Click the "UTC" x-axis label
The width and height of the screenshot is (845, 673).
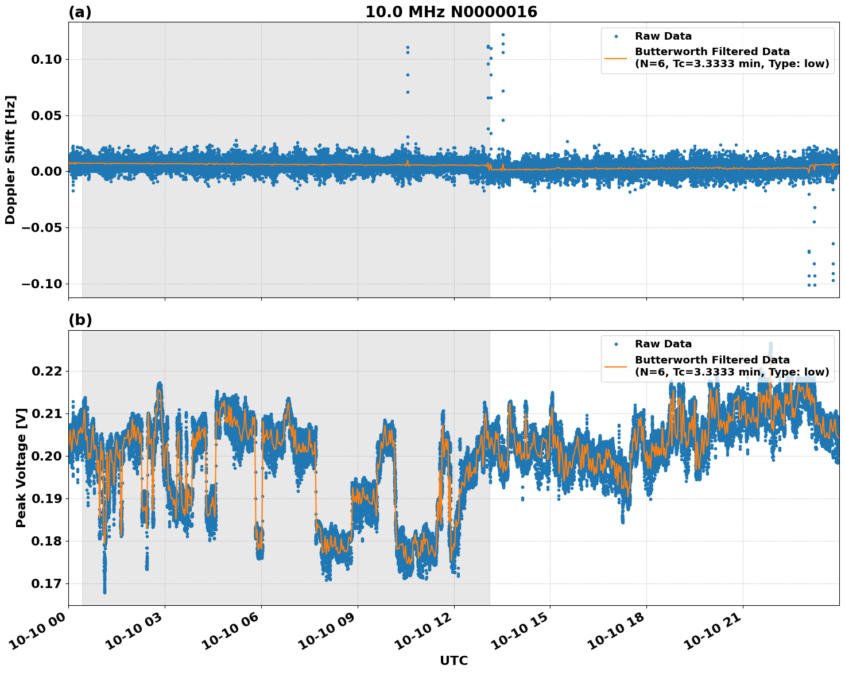coord(453,661)
